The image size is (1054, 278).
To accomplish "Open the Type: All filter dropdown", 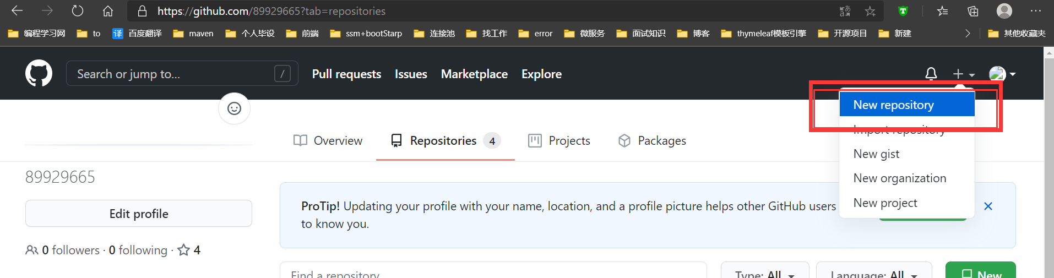I will pyautogui.click(x=765, y=274).
